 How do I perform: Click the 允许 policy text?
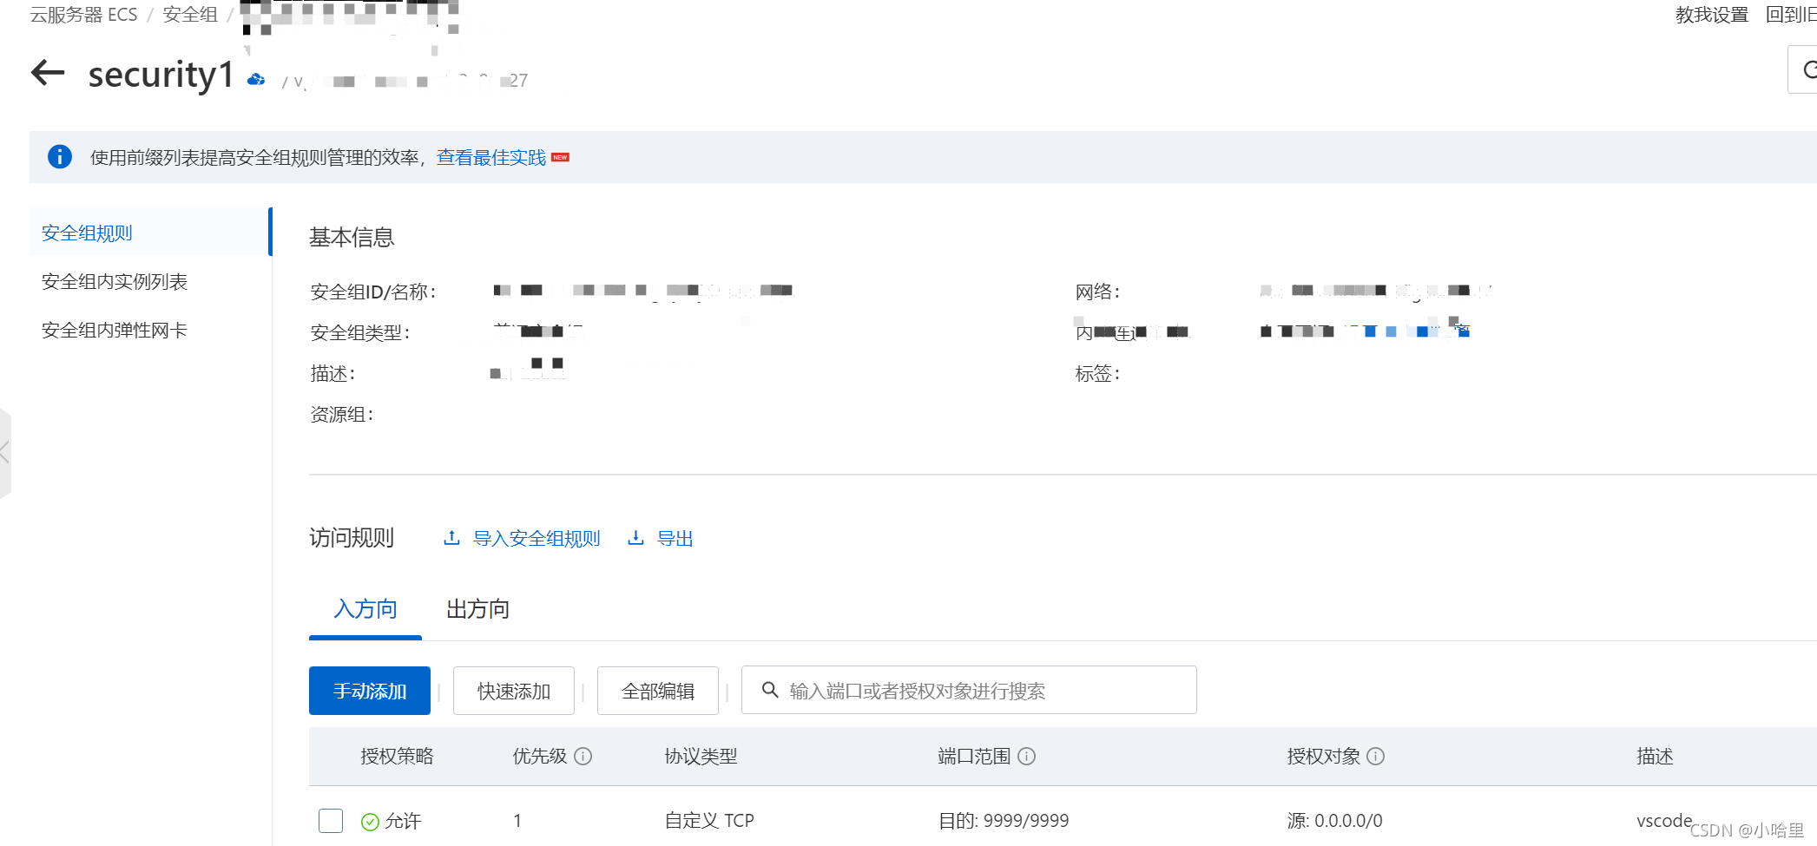click(x=403, y=821)
